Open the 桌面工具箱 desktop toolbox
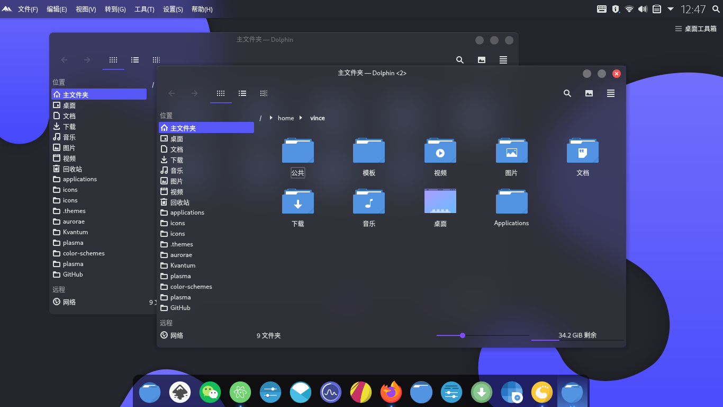The width and height of the screenshot is (723, 407). tap(695, 29)
